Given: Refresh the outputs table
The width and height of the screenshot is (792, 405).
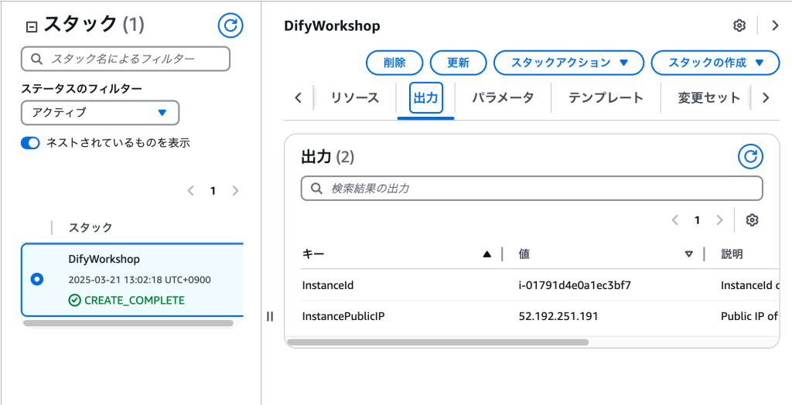Looking at the screenshot, I should (750, 157).
